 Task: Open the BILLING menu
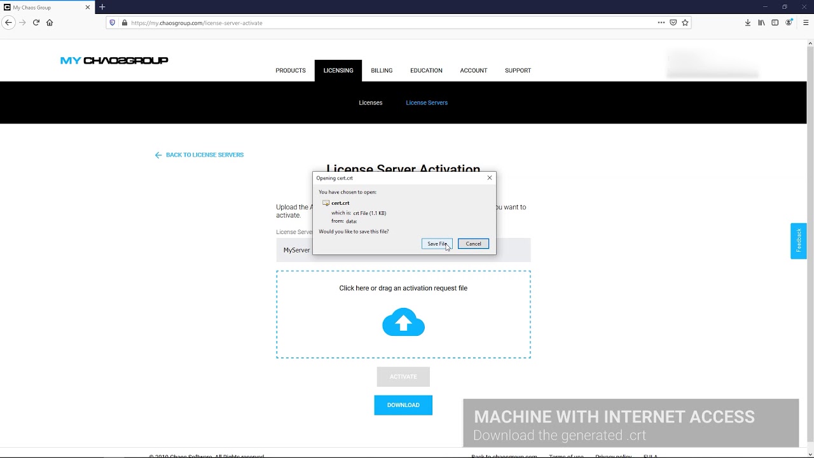click(382, 71)
